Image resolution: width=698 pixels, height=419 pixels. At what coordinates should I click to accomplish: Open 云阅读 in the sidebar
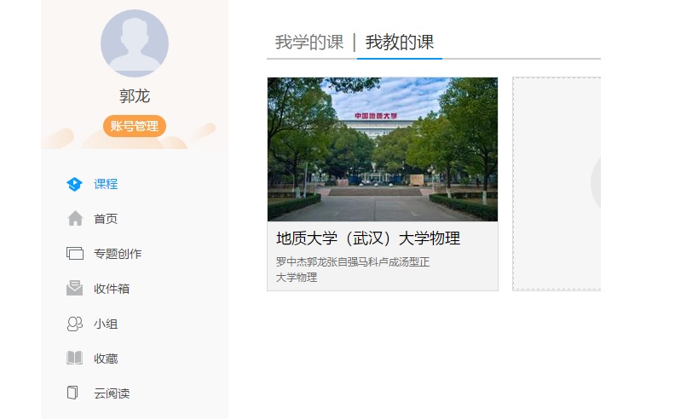tap(112, 393)
